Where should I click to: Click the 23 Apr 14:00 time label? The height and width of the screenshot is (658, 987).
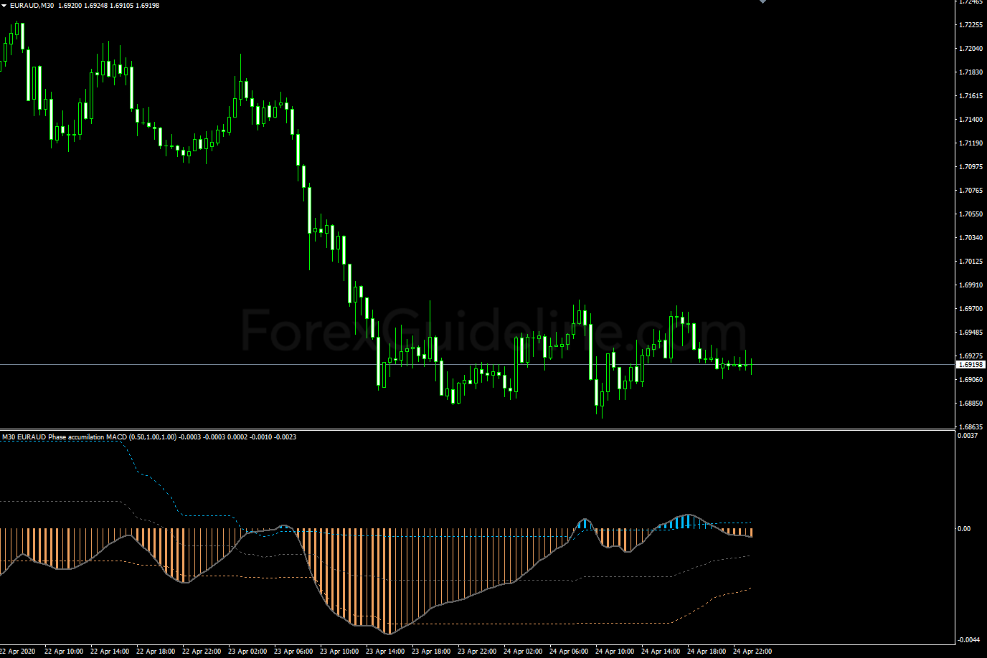385,652
